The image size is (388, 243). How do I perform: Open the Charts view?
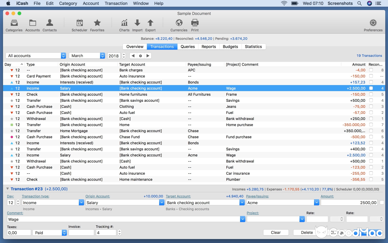tap(124, 24)
